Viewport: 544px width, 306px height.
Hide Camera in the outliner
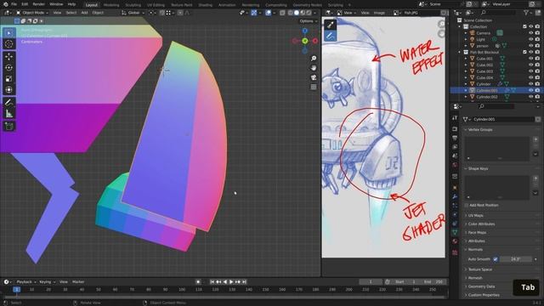pos(530,33)
